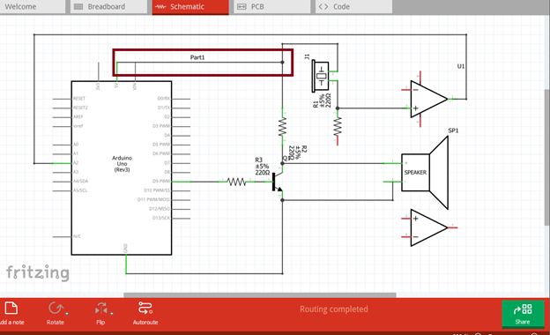The height and width of the screenshot is (335, 550).
Task: Select the J1 microphone part
Action: click(321, 77)
